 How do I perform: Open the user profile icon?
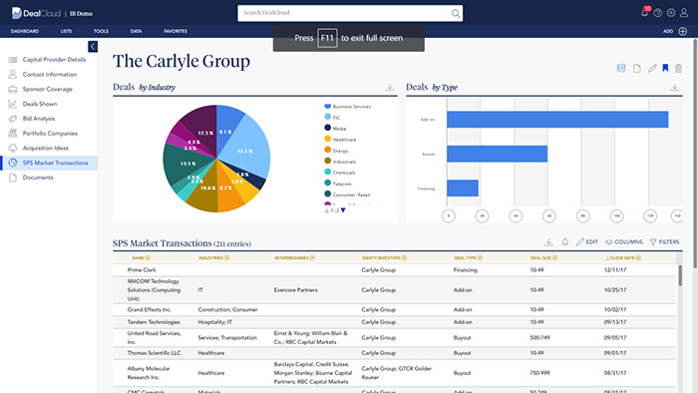coord(684,13)
